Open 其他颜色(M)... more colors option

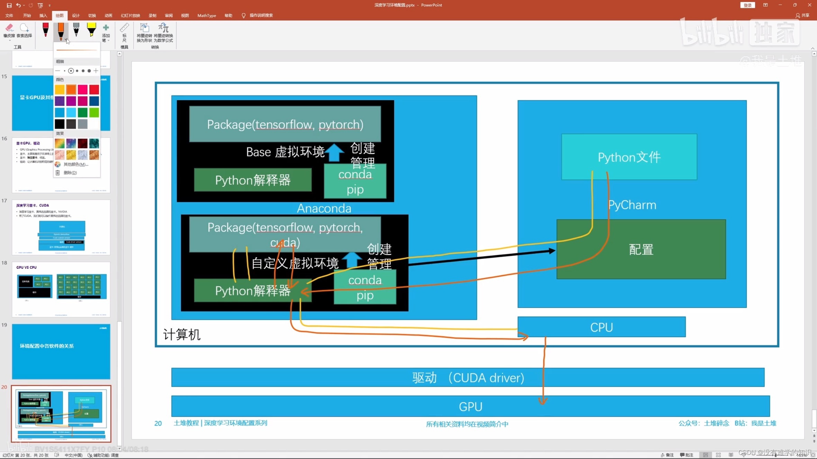click(x=72, y=164)
